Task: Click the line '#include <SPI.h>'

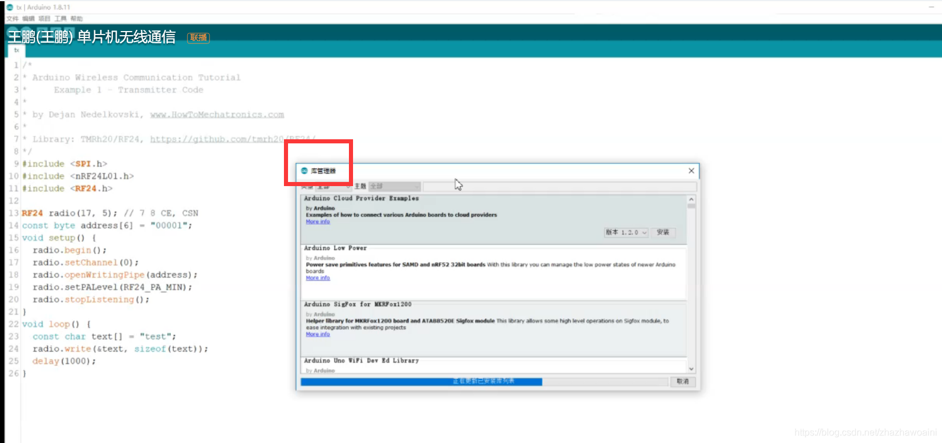Action: point(64,164)
